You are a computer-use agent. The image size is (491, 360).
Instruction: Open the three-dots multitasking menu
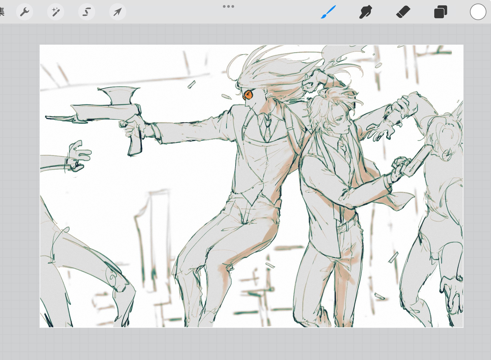coord(229,6)
